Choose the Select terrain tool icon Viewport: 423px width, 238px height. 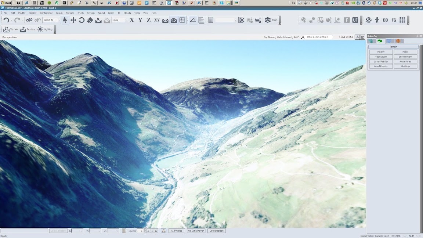point(98,20)
